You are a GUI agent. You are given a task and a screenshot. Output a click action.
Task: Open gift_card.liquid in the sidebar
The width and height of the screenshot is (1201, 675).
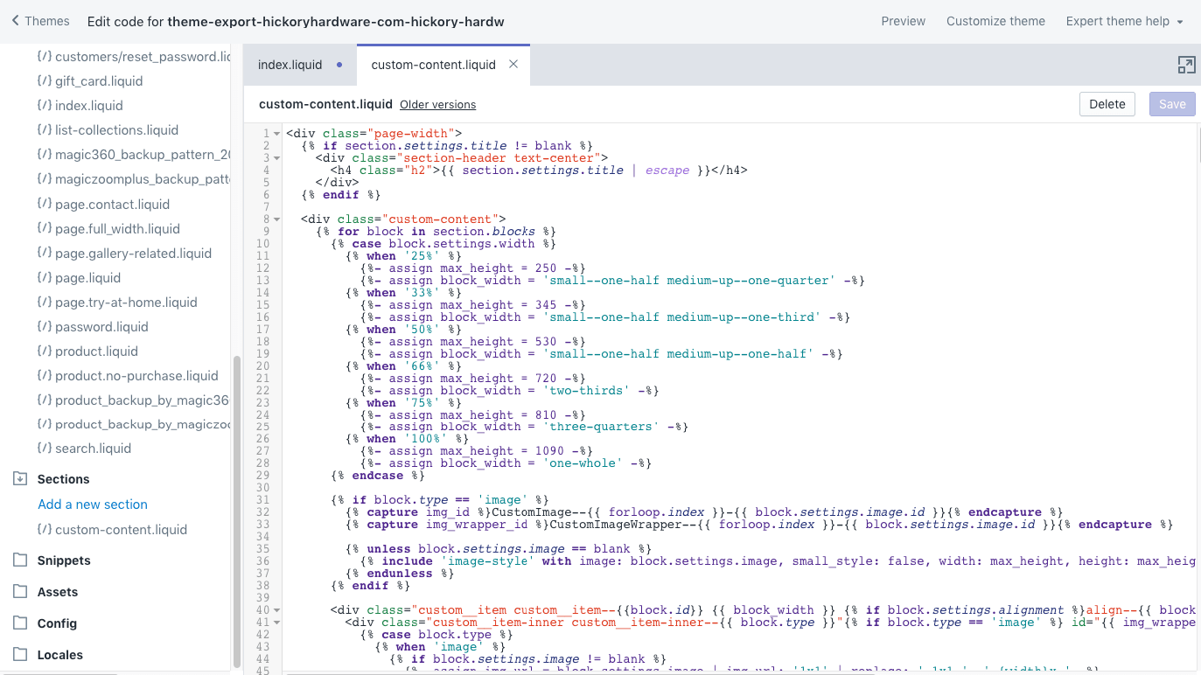(99, 80)
